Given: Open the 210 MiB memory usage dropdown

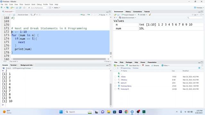Looking at the screenshot, I should [x=142, y=15].
